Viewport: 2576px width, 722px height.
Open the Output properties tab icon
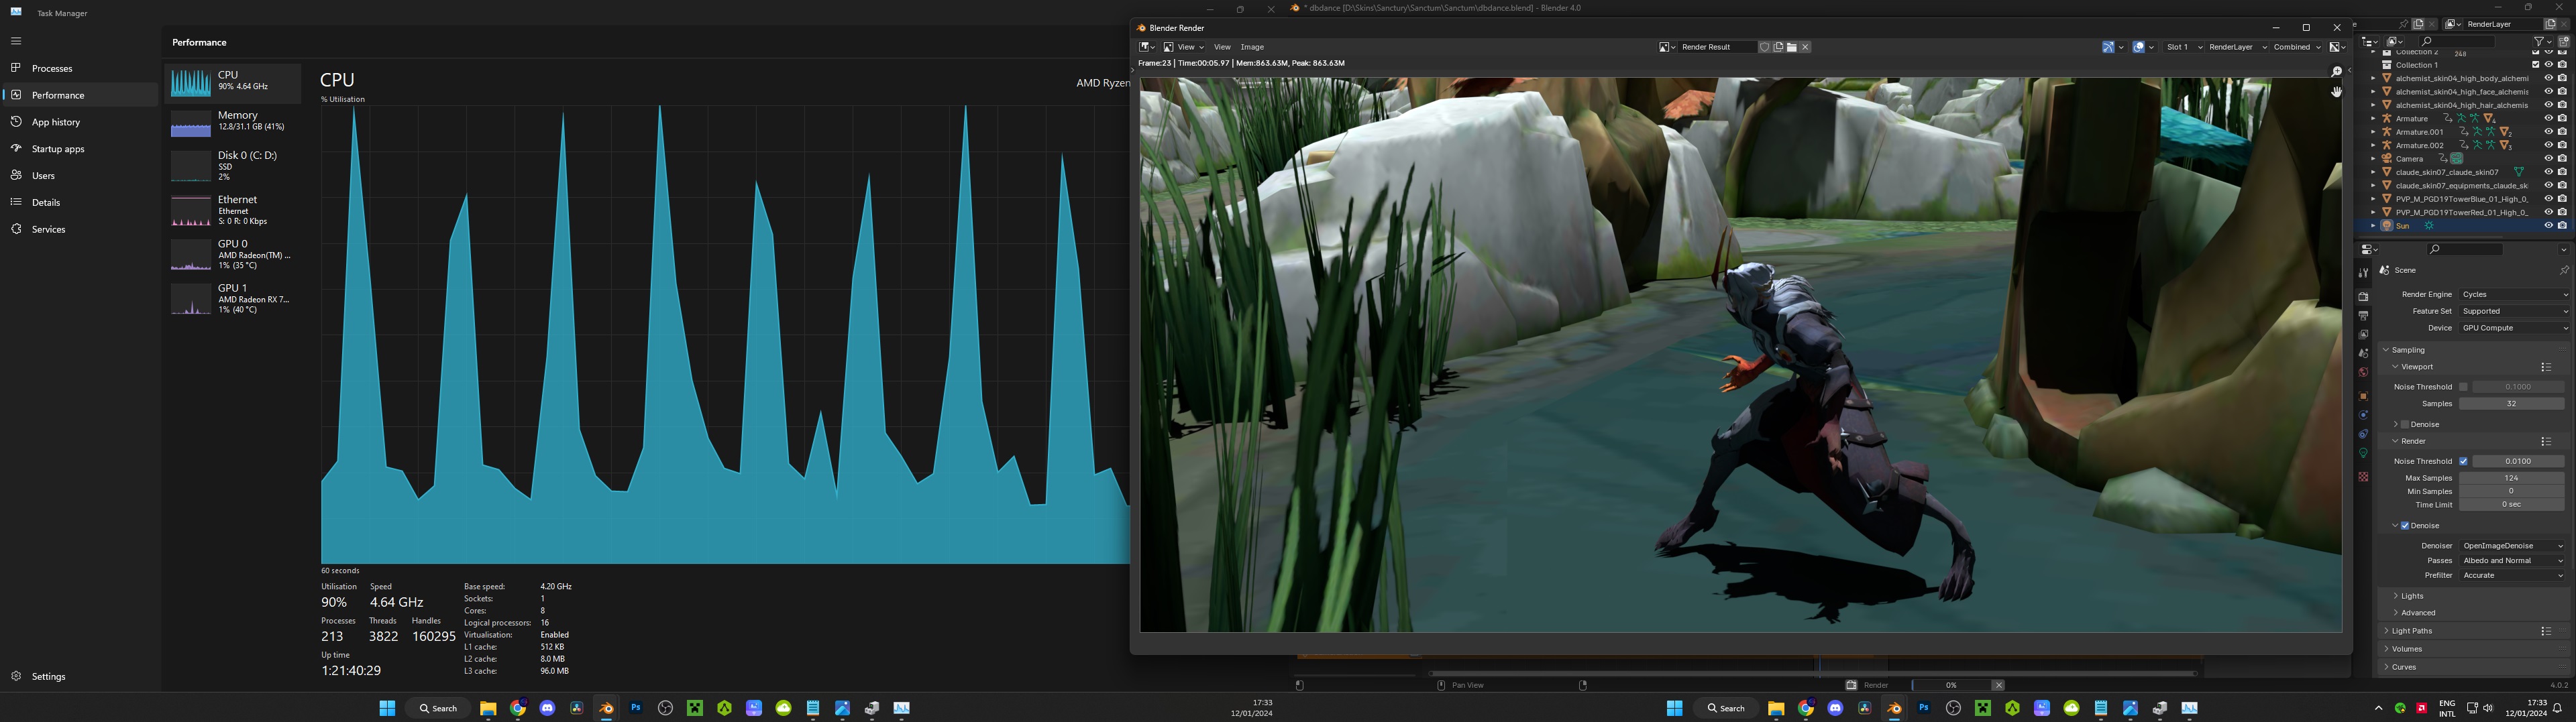pos(2363,316)
